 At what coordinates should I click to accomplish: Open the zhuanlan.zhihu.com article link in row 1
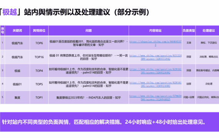(155, 43)
